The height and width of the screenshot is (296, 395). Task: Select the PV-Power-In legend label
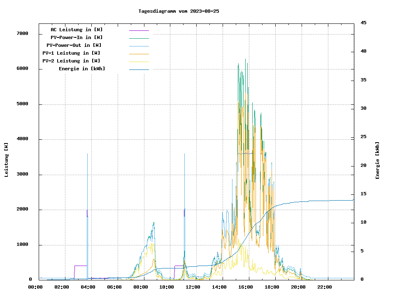tap(77, 37)
